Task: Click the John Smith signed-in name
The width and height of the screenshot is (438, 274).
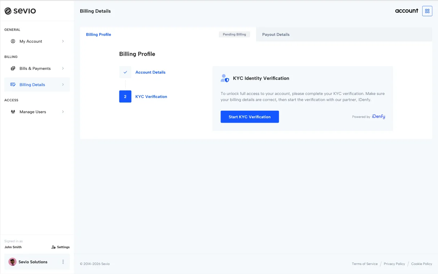Action: tap(13, 247)
